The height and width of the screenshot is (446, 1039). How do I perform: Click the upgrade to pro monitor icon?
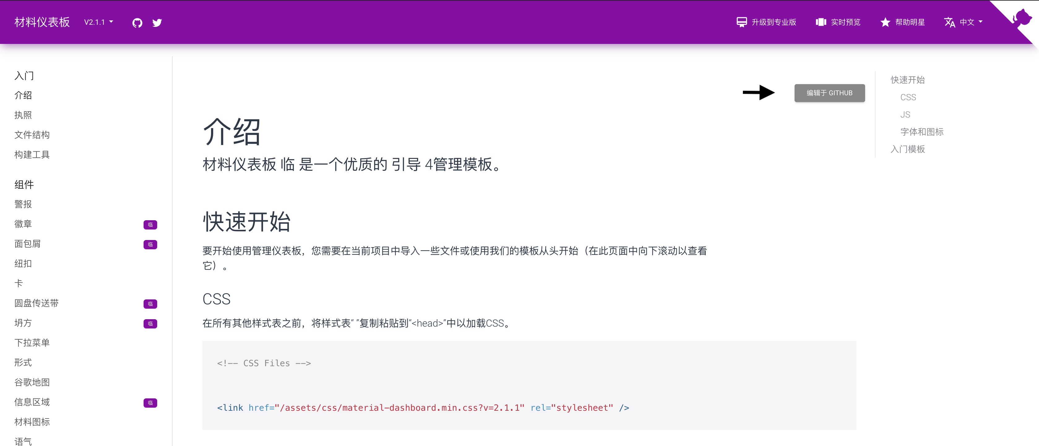(x=741, y=22)
